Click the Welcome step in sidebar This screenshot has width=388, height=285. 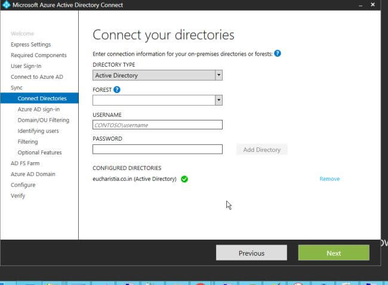22,33
